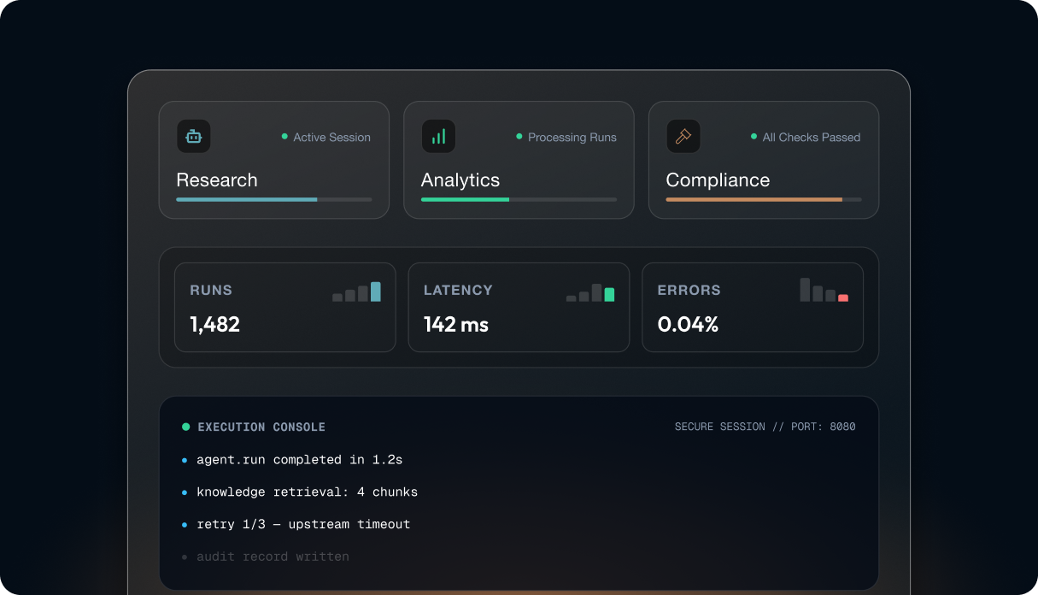Click the Analytics bar chart icon
This screenshot has width=1038, height=595.
point(438,137)
